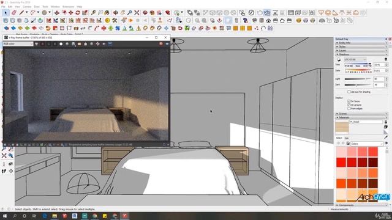The image size is (392, 220).
Task: Open the Line tool dropdown arrow
Action: 26,12
